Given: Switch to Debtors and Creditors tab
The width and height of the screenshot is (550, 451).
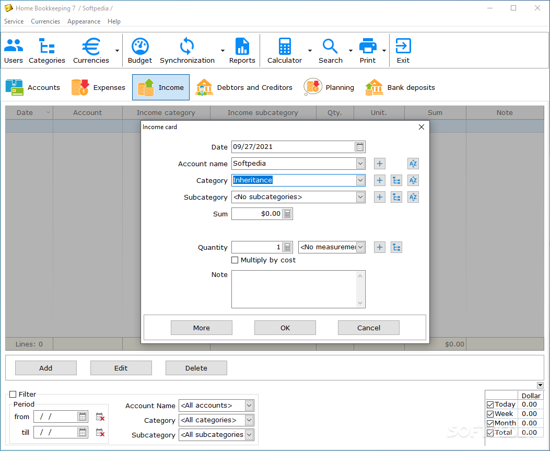Looking at the screenshot, I should [244, 87].
